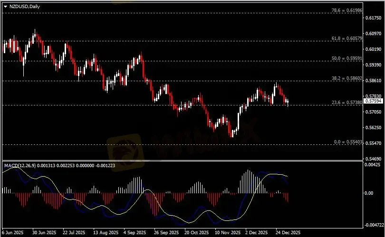Select the 0.0 = 0.55403 Fibonacci label

pos(348,142)
